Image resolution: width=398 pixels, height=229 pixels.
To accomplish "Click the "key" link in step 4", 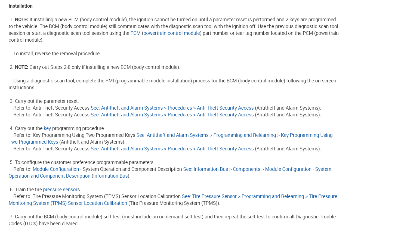I will [47, 128].
